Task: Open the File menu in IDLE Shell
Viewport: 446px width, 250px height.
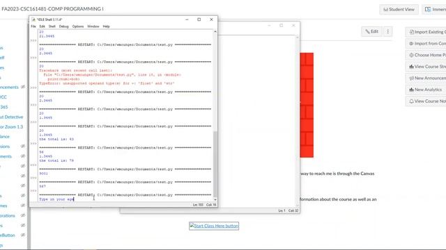Action: tap(33, 26)
